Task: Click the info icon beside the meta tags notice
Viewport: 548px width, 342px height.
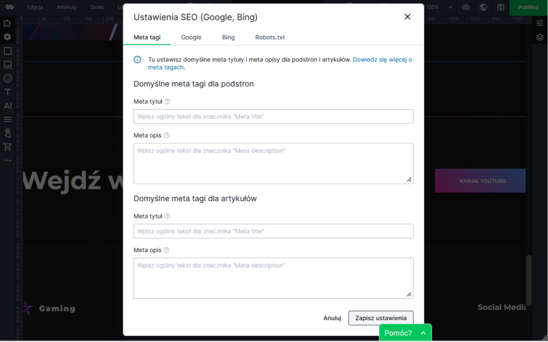Action: coord(138,59)
